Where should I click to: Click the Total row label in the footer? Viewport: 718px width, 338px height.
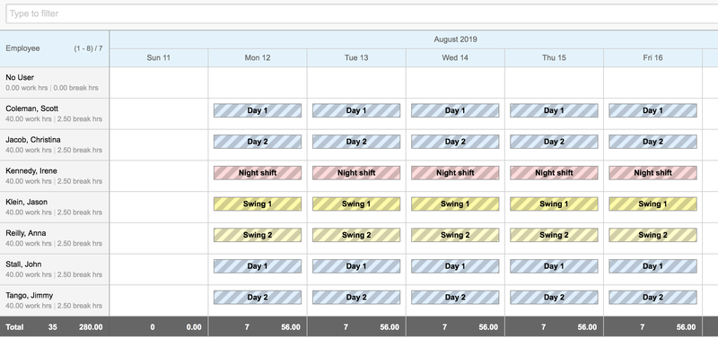[x=14, y=327]
